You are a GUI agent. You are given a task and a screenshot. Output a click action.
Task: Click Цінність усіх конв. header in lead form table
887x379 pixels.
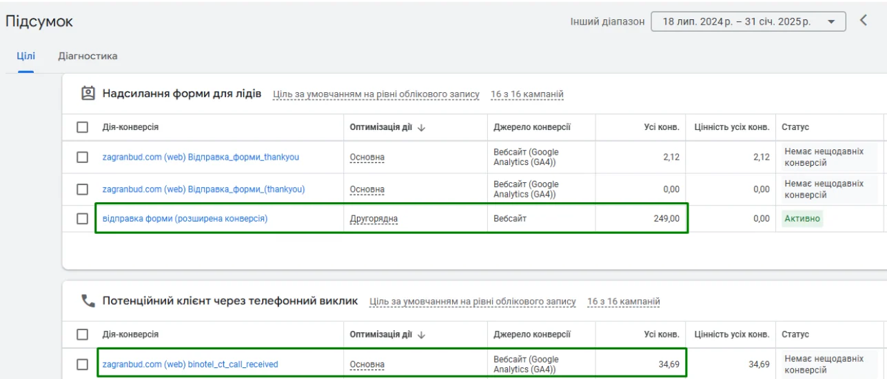point(732,127)
